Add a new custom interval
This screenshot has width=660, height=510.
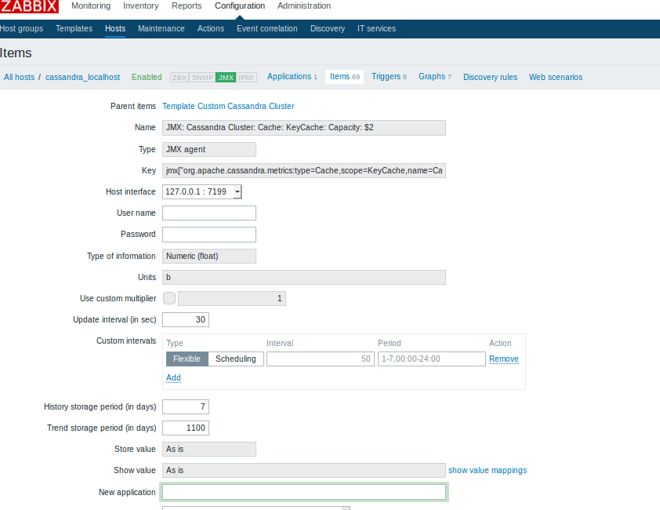point(173,377)
